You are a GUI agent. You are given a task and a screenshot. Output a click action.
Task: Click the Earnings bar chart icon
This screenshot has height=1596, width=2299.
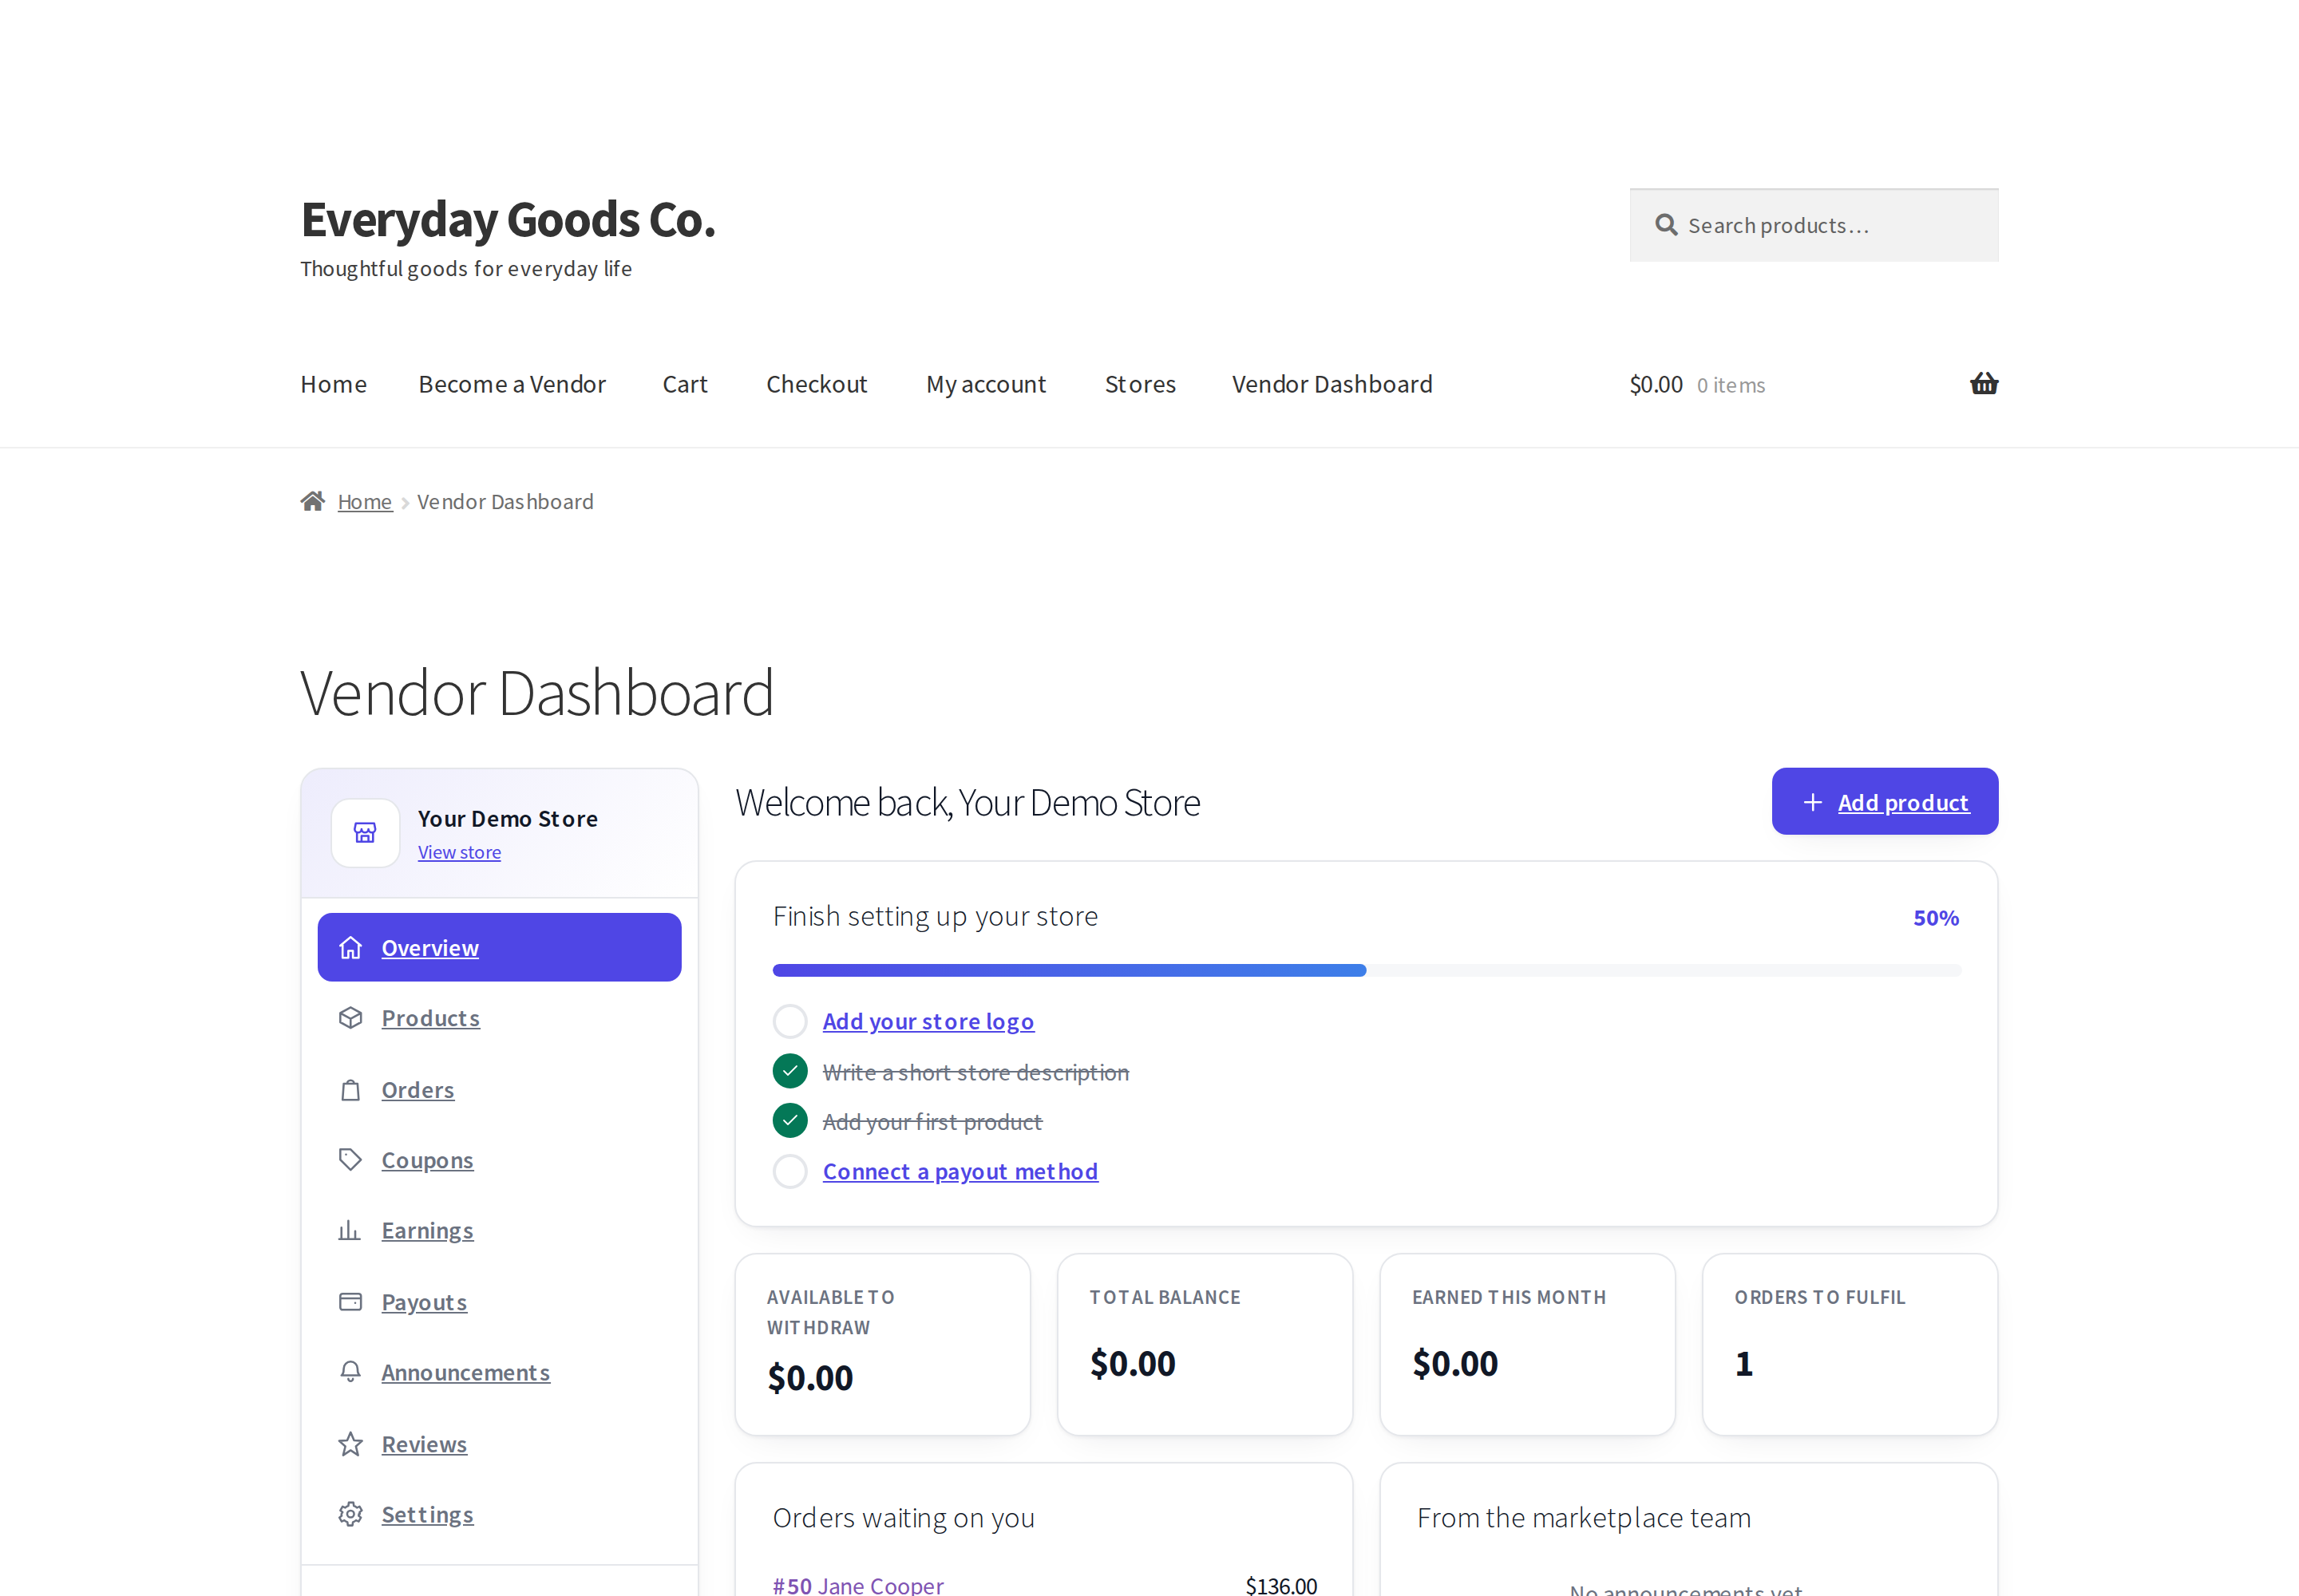point(349,1230)
